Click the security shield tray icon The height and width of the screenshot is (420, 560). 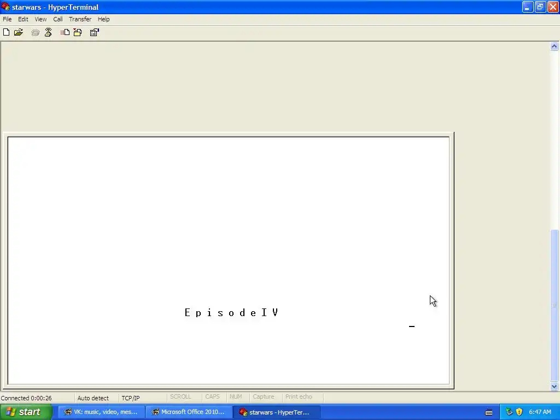[x=520, y=412]
